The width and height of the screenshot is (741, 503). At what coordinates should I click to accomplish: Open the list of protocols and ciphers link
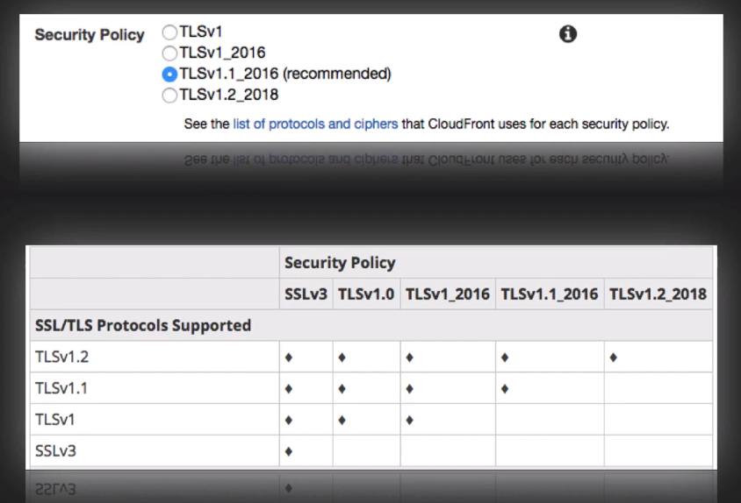click(315, 124)
